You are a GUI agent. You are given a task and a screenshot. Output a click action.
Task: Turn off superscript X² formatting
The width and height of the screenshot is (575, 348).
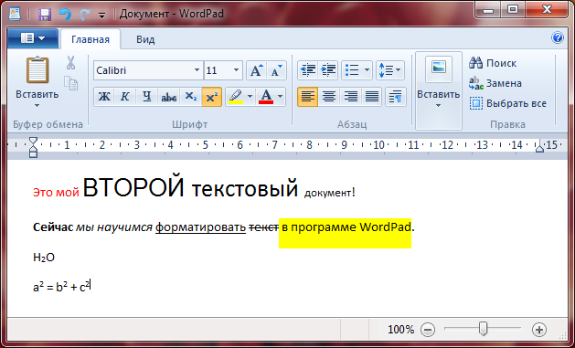[212, 97]
